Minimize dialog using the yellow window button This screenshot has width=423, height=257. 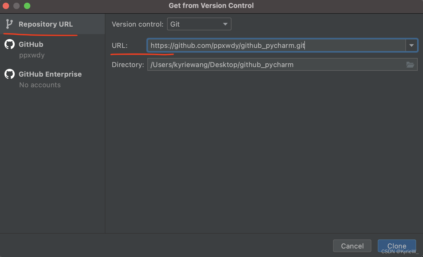(x=16, y=6)
